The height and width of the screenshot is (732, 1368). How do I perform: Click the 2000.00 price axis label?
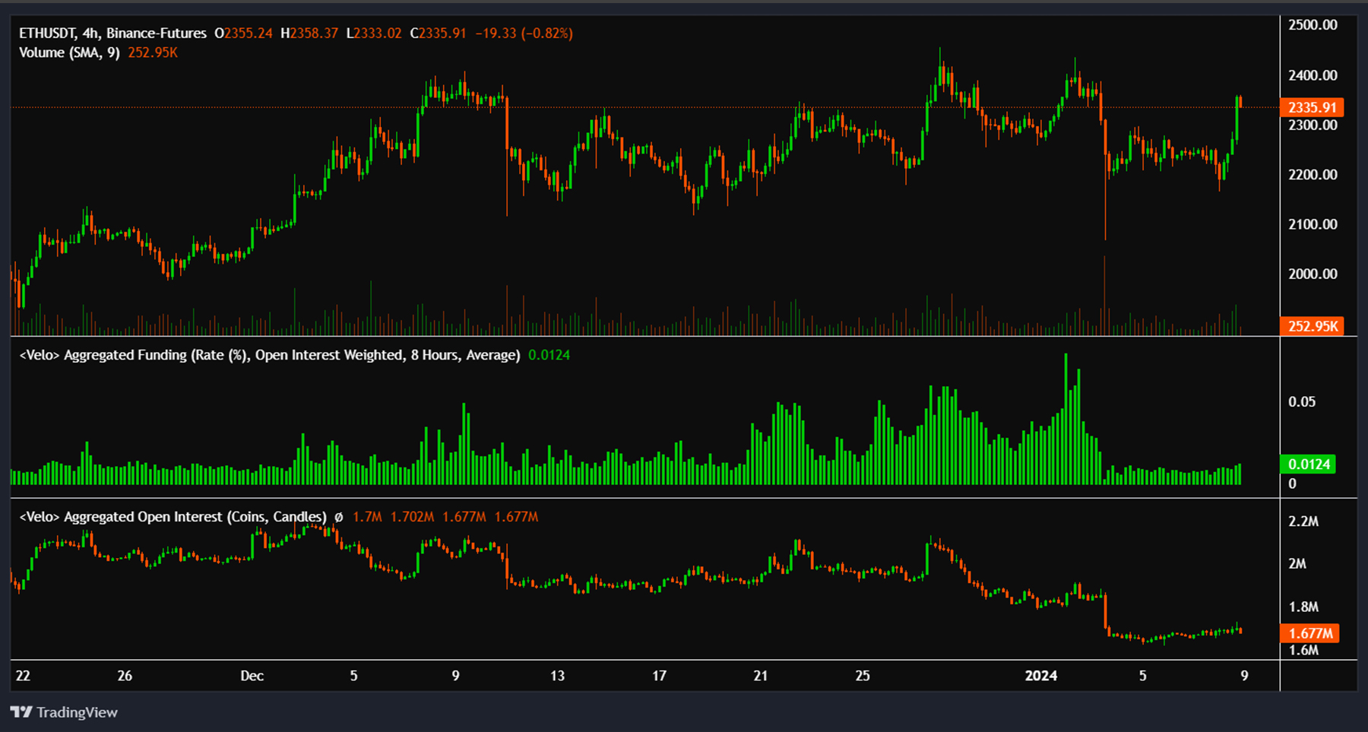point(1313,274)
